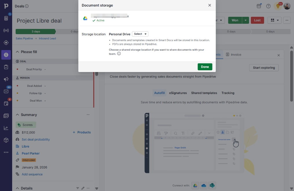
Task: Click shared storage info icon
Action: click(x=119, y=54)
